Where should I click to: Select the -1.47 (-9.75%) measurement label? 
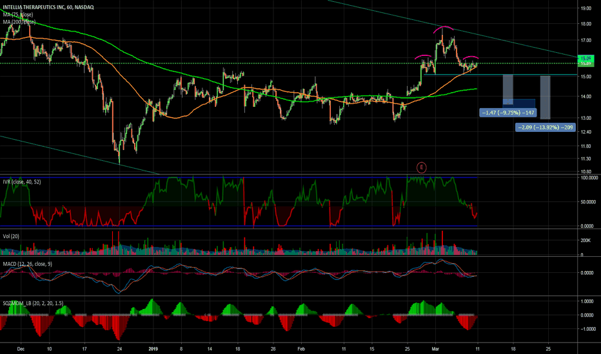tap(508, 113)
